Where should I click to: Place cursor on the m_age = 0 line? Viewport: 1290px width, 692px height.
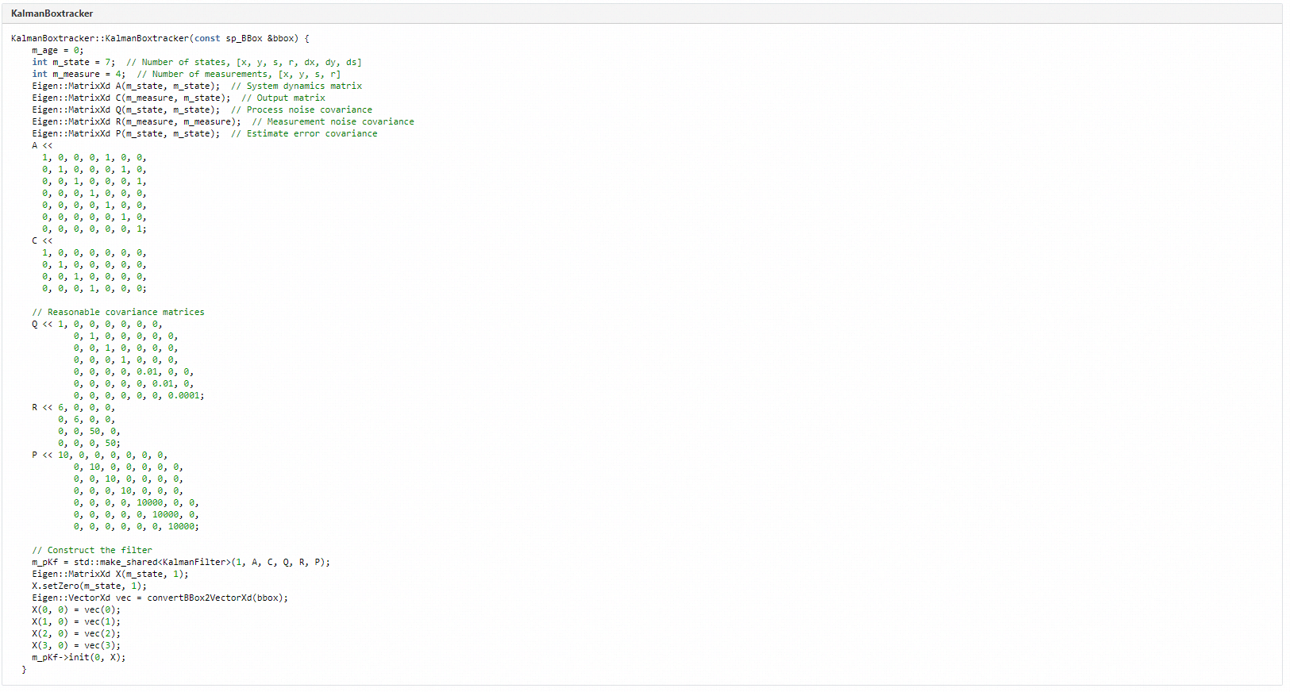coord(57,50)
